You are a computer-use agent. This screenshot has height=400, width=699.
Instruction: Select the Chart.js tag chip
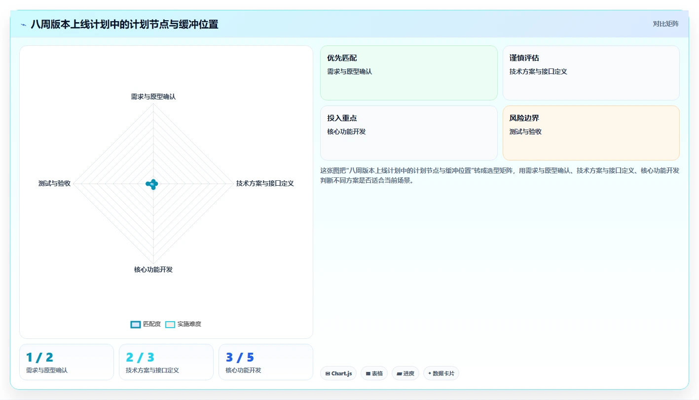(338, 373)
